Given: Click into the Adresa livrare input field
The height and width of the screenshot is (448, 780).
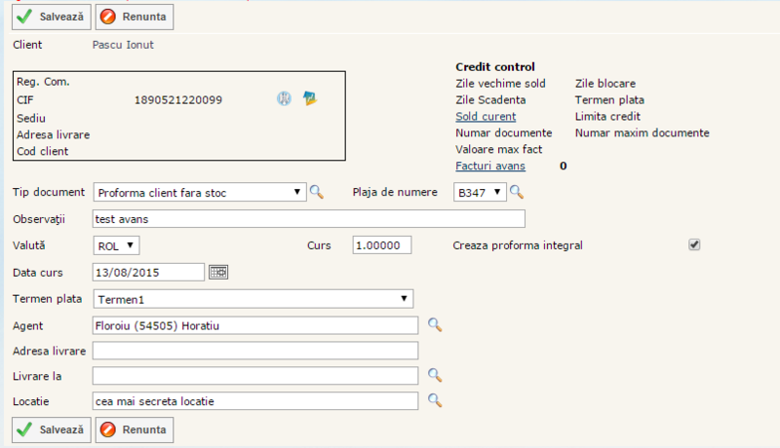Looking at the screenshot, I should point(255,351).
